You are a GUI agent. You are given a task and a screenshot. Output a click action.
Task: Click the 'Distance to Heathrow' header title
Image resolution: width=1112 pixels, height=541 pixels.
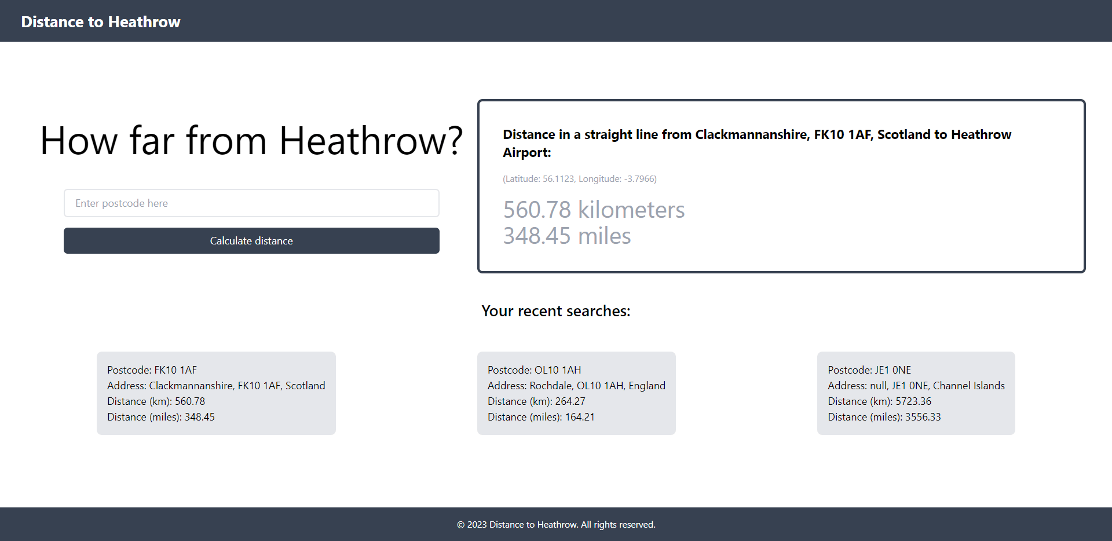(101, 22)
